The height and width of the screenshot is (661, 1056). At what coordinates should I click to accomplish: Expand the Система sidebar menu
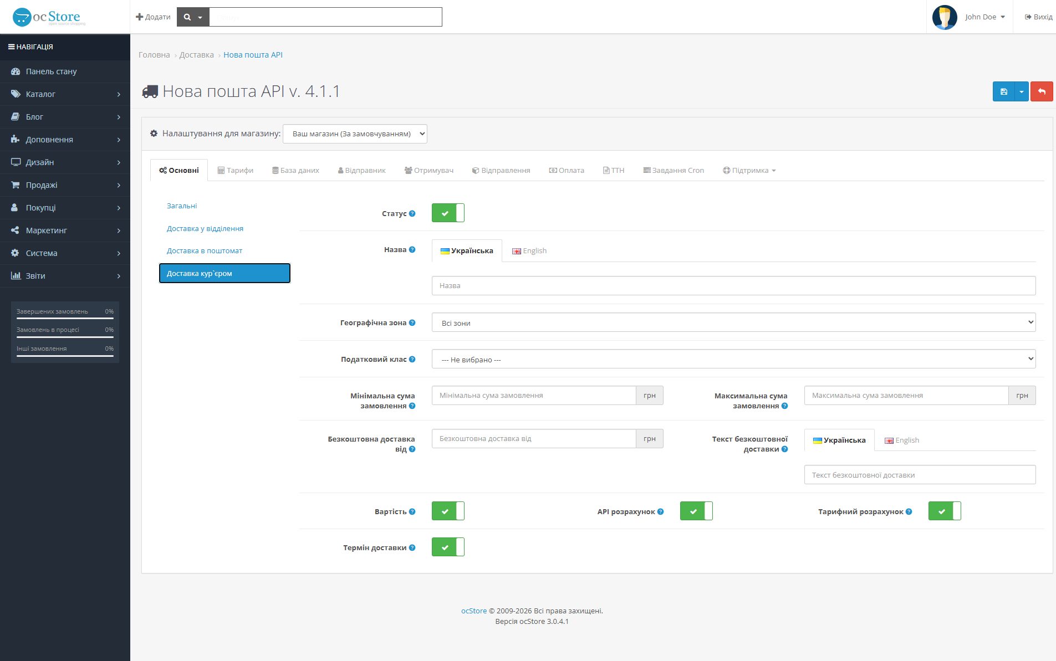(x=65, y=253)
